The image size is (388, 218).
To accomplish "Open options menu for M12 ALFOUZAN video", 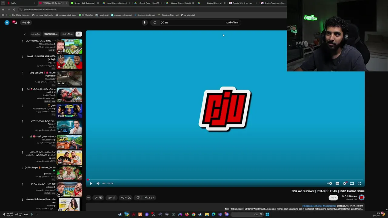I will click(22, 106).
